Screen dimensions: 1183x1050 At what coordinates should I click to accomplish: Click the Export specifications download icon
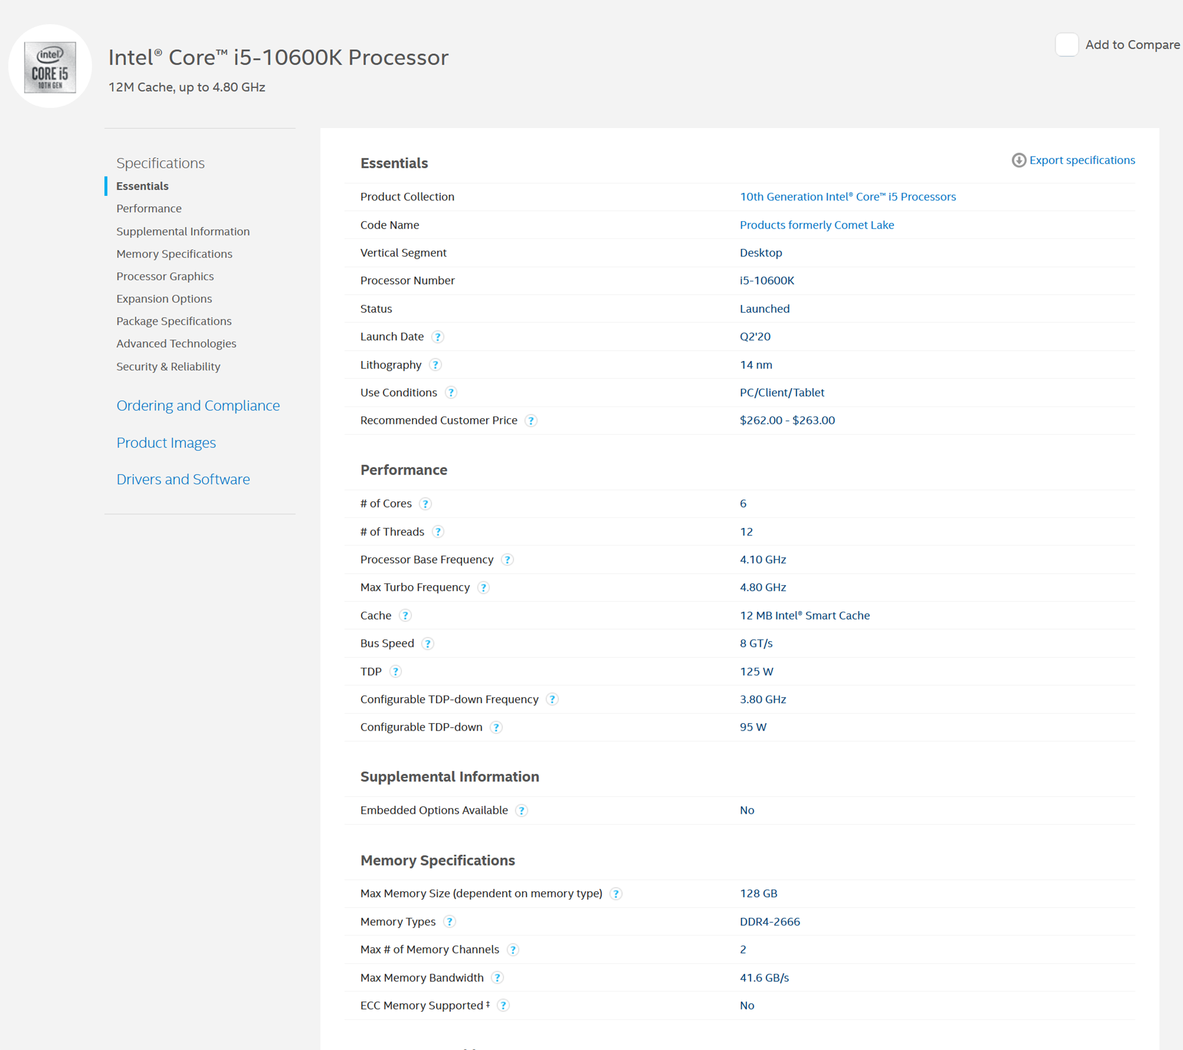[x=1018, y=161]
